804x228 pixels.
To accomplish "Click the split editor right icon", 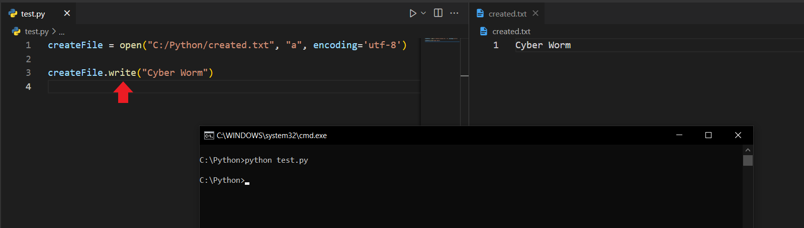I will pos(438,14).
